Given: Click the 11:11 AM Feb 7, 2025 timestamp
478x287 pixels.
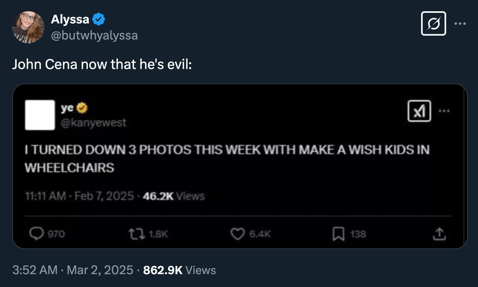Looking at the screenshot, I should [79, 196].
